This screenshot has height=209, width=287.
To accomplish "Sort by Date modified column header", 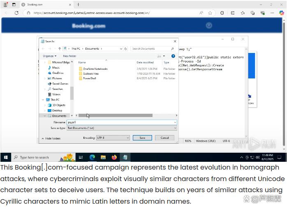I will tap(145, 62).
